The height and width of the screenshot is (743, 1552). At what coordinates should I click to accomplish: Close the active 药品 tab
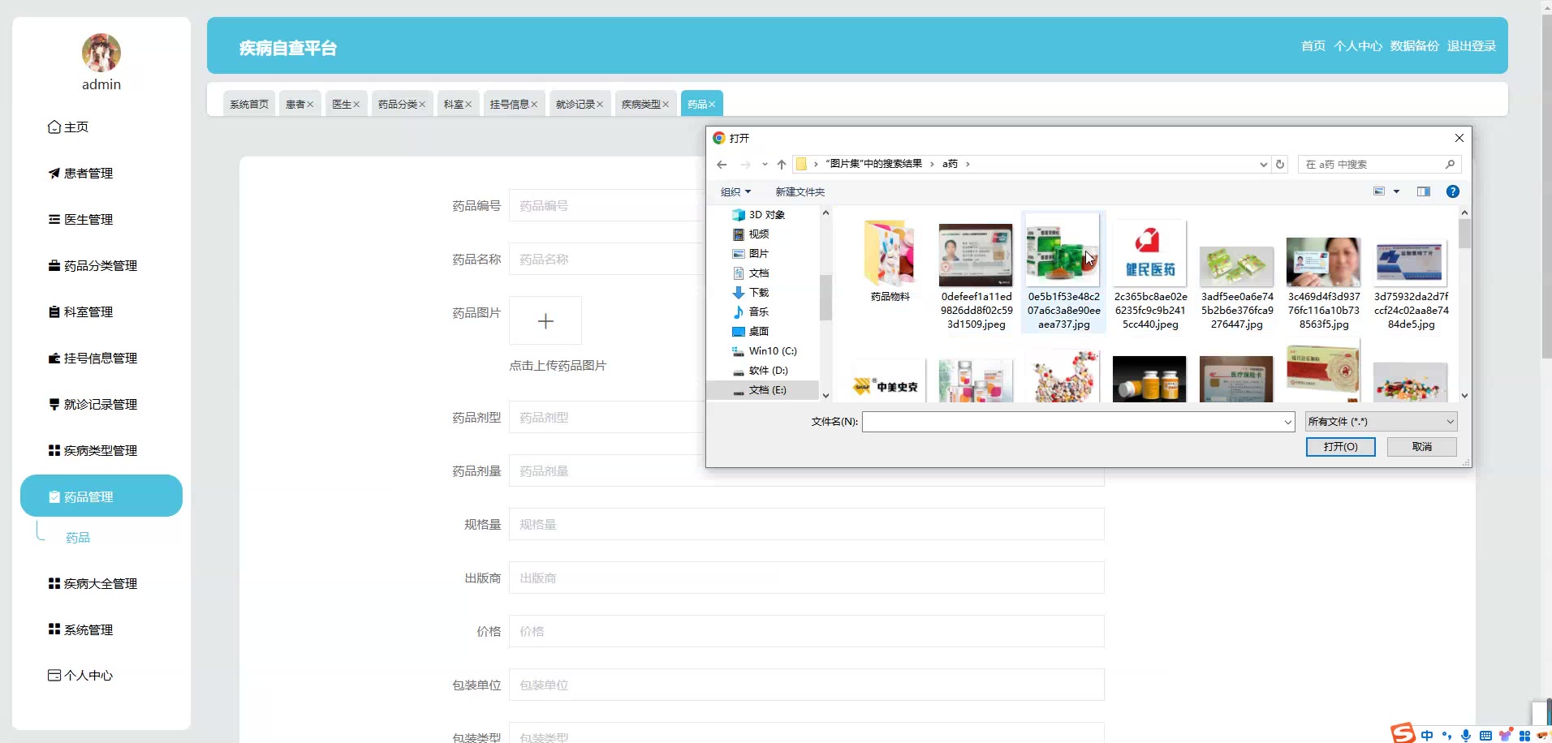[712, 105]
